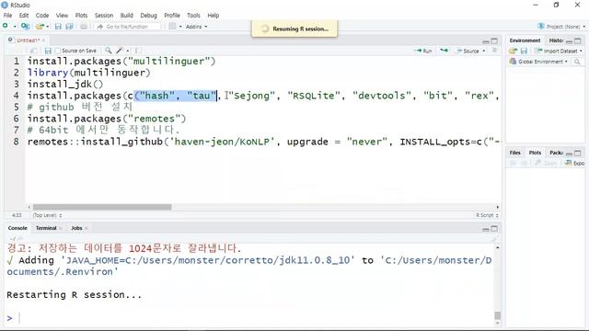Open the Project (None) dropdown

coord(561,27)
